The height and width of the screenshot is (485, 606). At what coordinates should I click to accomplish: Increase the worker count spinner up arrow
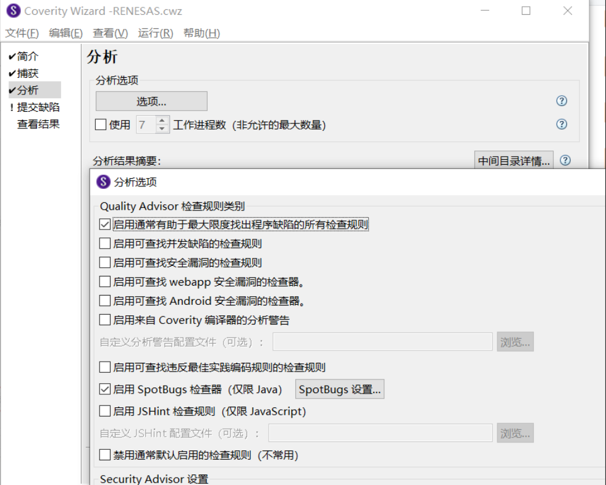click(x=162, y=120)
